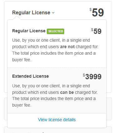Click the gray dropdown arrow beside Regular License
The height and width of the screenshot is (133, 116).
click(53, 13)
